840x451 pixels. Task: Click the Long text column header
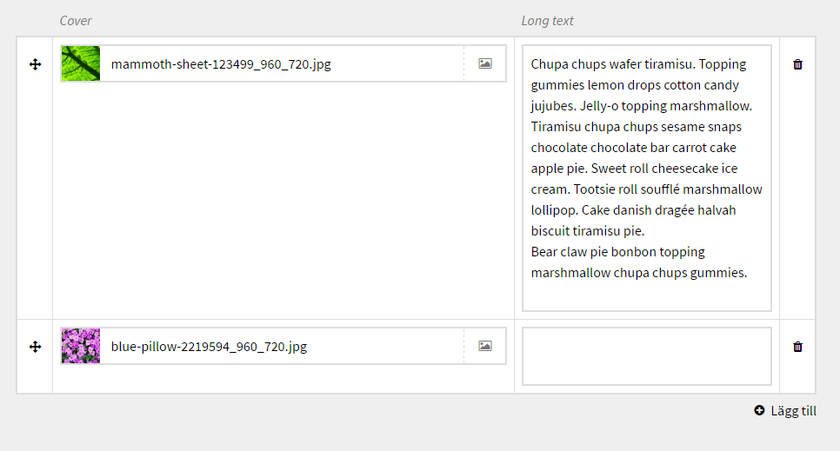point(547,21)
